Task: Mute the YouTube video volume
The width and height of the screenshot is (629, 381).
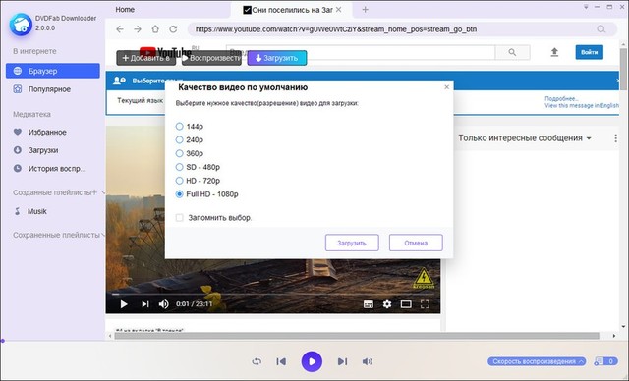Action: [164, 304]
